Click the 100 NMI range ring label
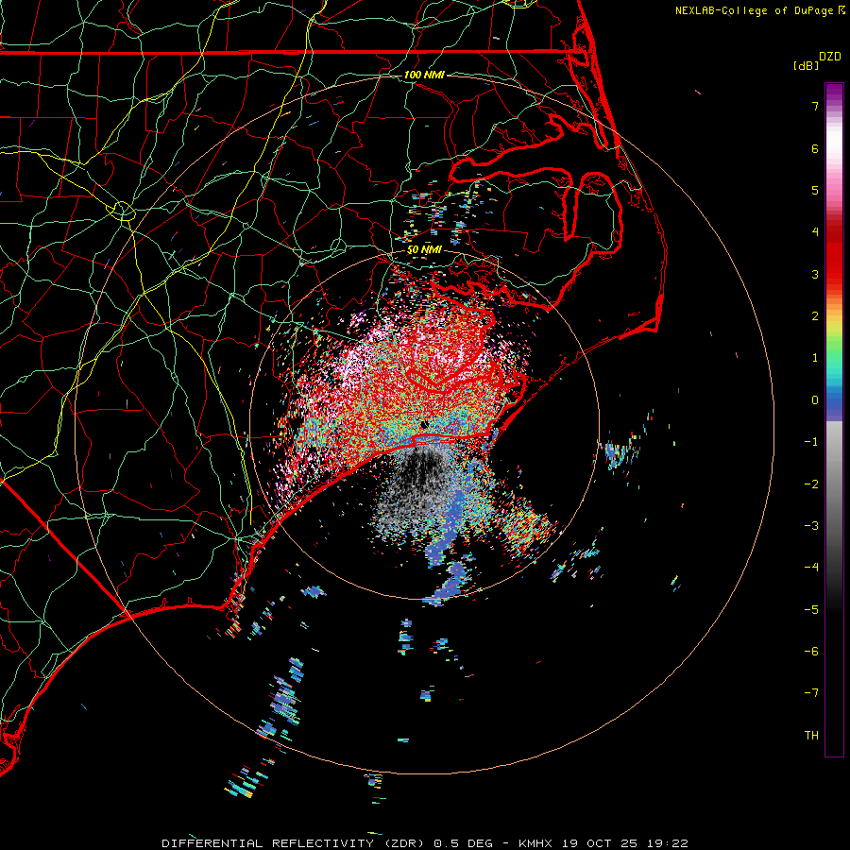The image size is (850, 850). (424, 75)
